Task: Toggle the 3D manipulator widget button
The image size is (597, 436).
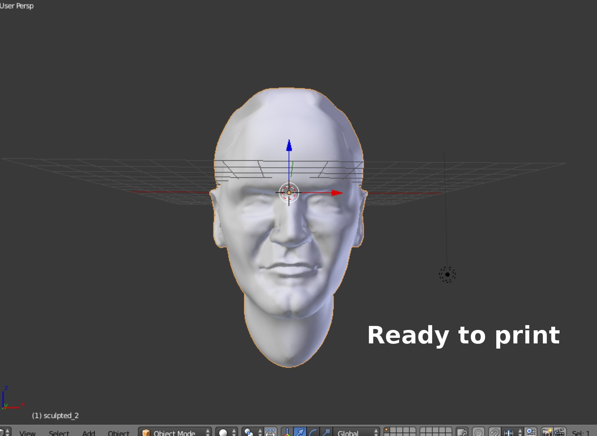Action: (x=287, y=432)
